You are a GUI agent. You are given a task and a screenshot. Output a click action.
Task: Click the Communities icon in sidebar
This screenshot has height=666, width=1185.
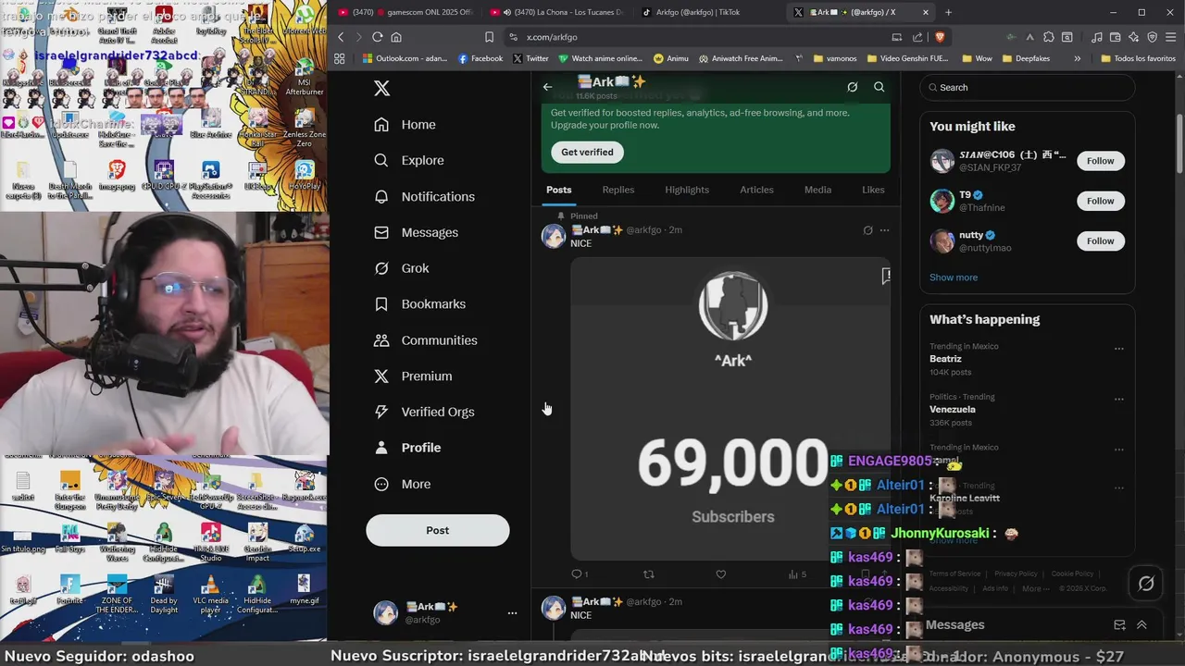(x=381, y=340)
